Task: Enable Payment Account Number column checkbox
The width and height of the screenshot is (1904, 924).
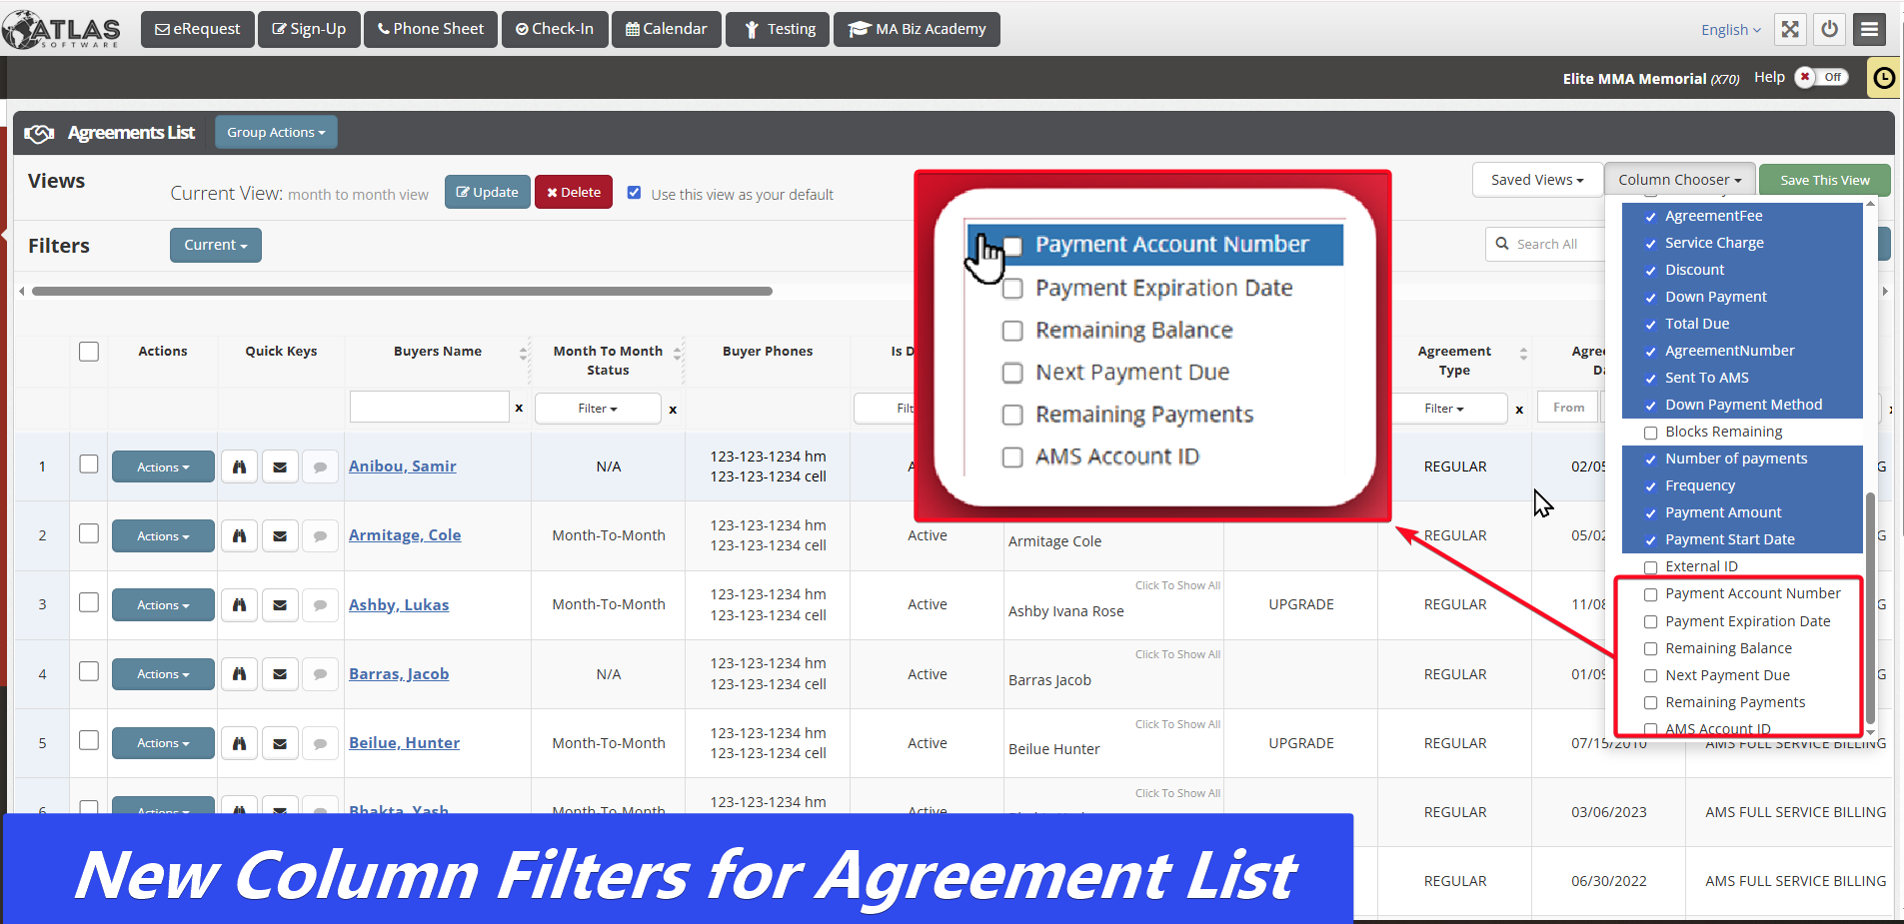Action: pyautogui.click(x=1650, y=594)
